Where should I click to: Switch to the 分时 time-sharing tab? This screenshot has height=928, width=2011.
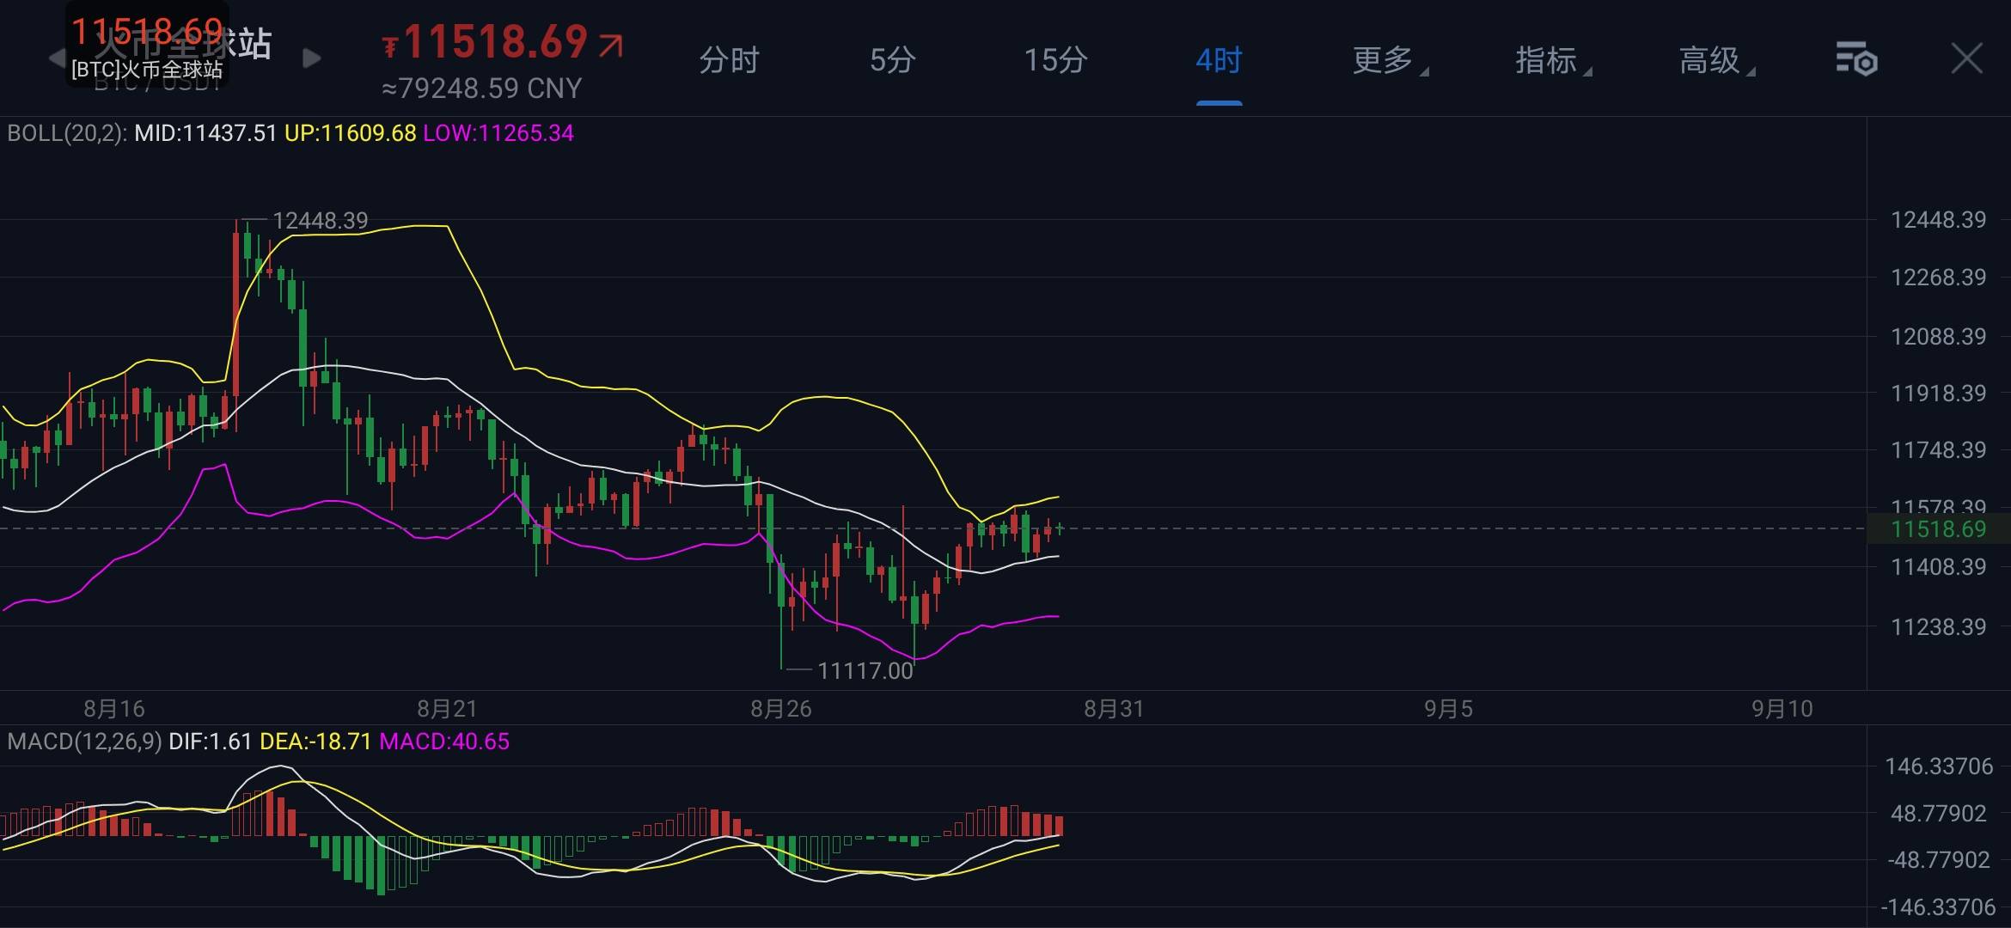tap(729, 61)
